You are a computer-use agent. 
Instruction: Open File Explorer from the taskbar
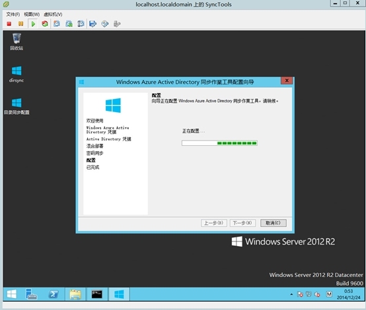coord(75,294)
